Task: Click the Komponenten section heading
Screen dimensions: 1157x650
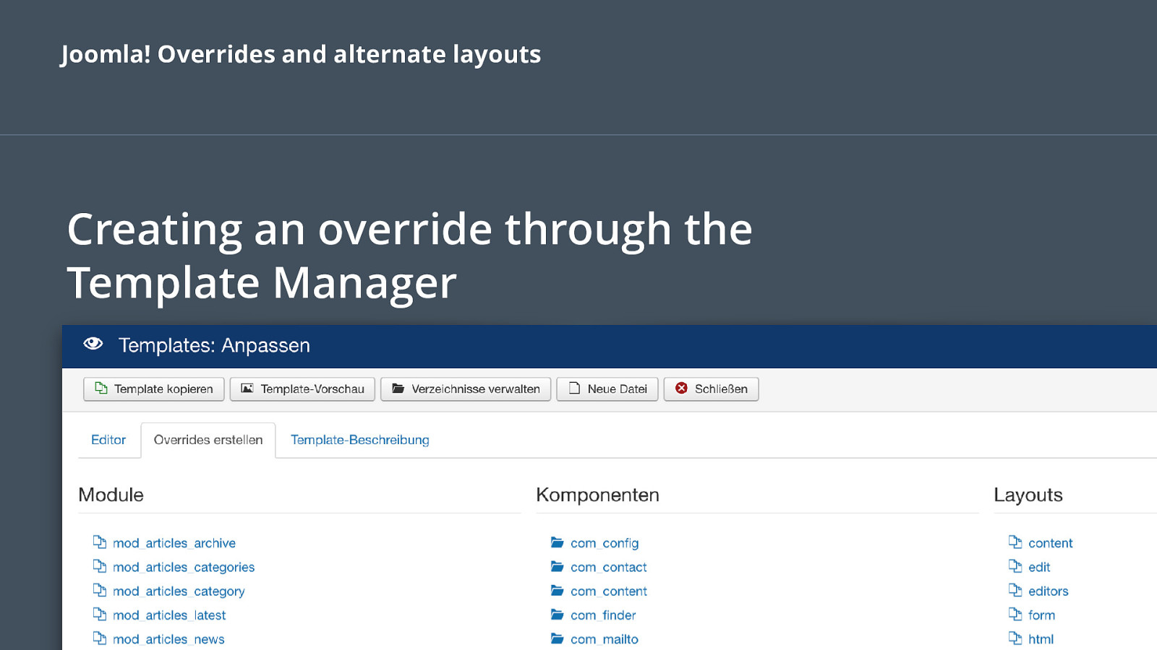Action: click(x=597, y=495)
